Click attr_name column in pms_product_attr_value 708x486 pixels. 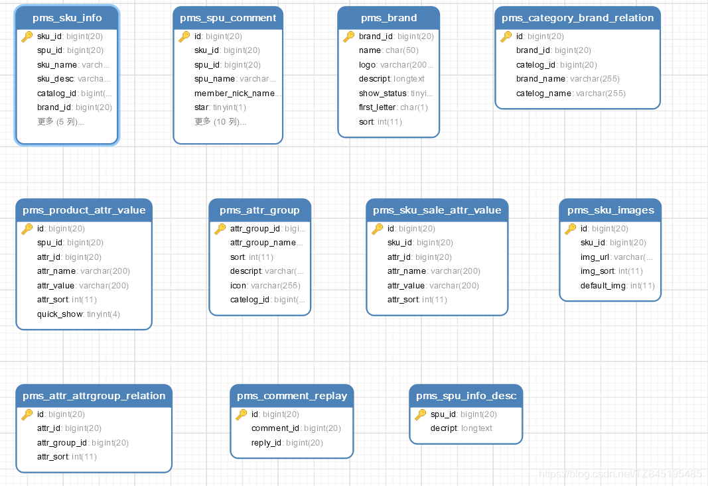click(x=84, y=271)
